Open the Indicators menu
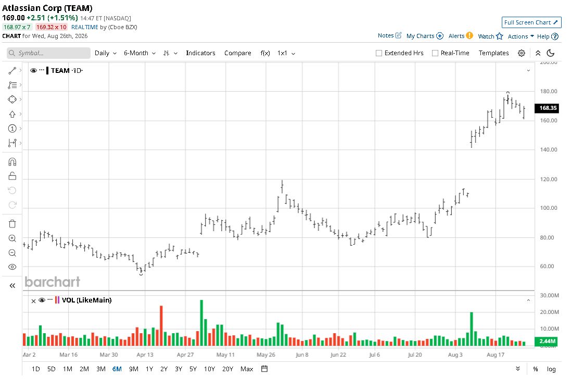 200,53
